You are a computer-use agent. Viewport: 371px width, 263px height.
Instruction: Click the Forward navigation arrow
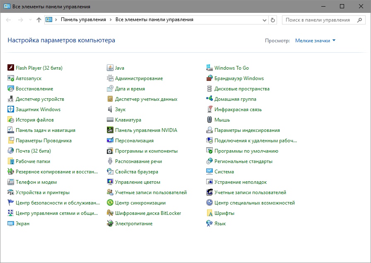[x=21, y=20]
